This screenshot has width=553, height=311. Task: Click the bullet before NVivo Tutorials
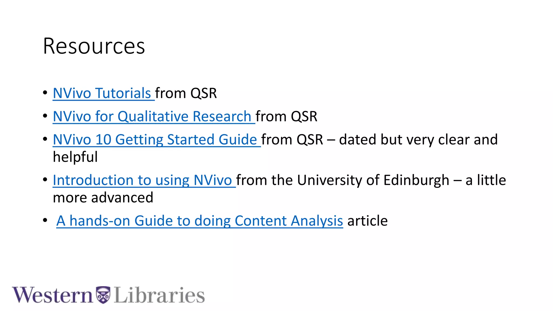click(45, 93)
